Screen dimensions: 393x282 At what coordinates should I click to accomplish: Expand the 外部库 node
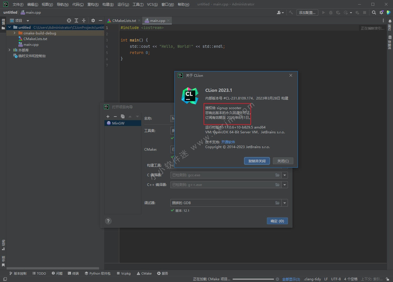pos(10,50)
